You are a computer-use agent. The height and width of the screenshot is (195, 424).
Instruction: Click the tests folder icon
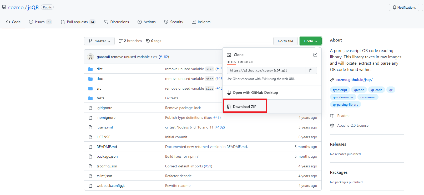[90, 98]
